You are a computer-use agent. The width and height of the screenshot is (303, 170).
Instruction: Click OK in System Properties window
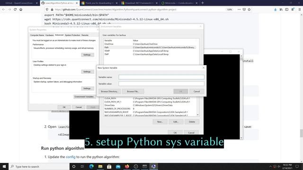click(64, 107)
